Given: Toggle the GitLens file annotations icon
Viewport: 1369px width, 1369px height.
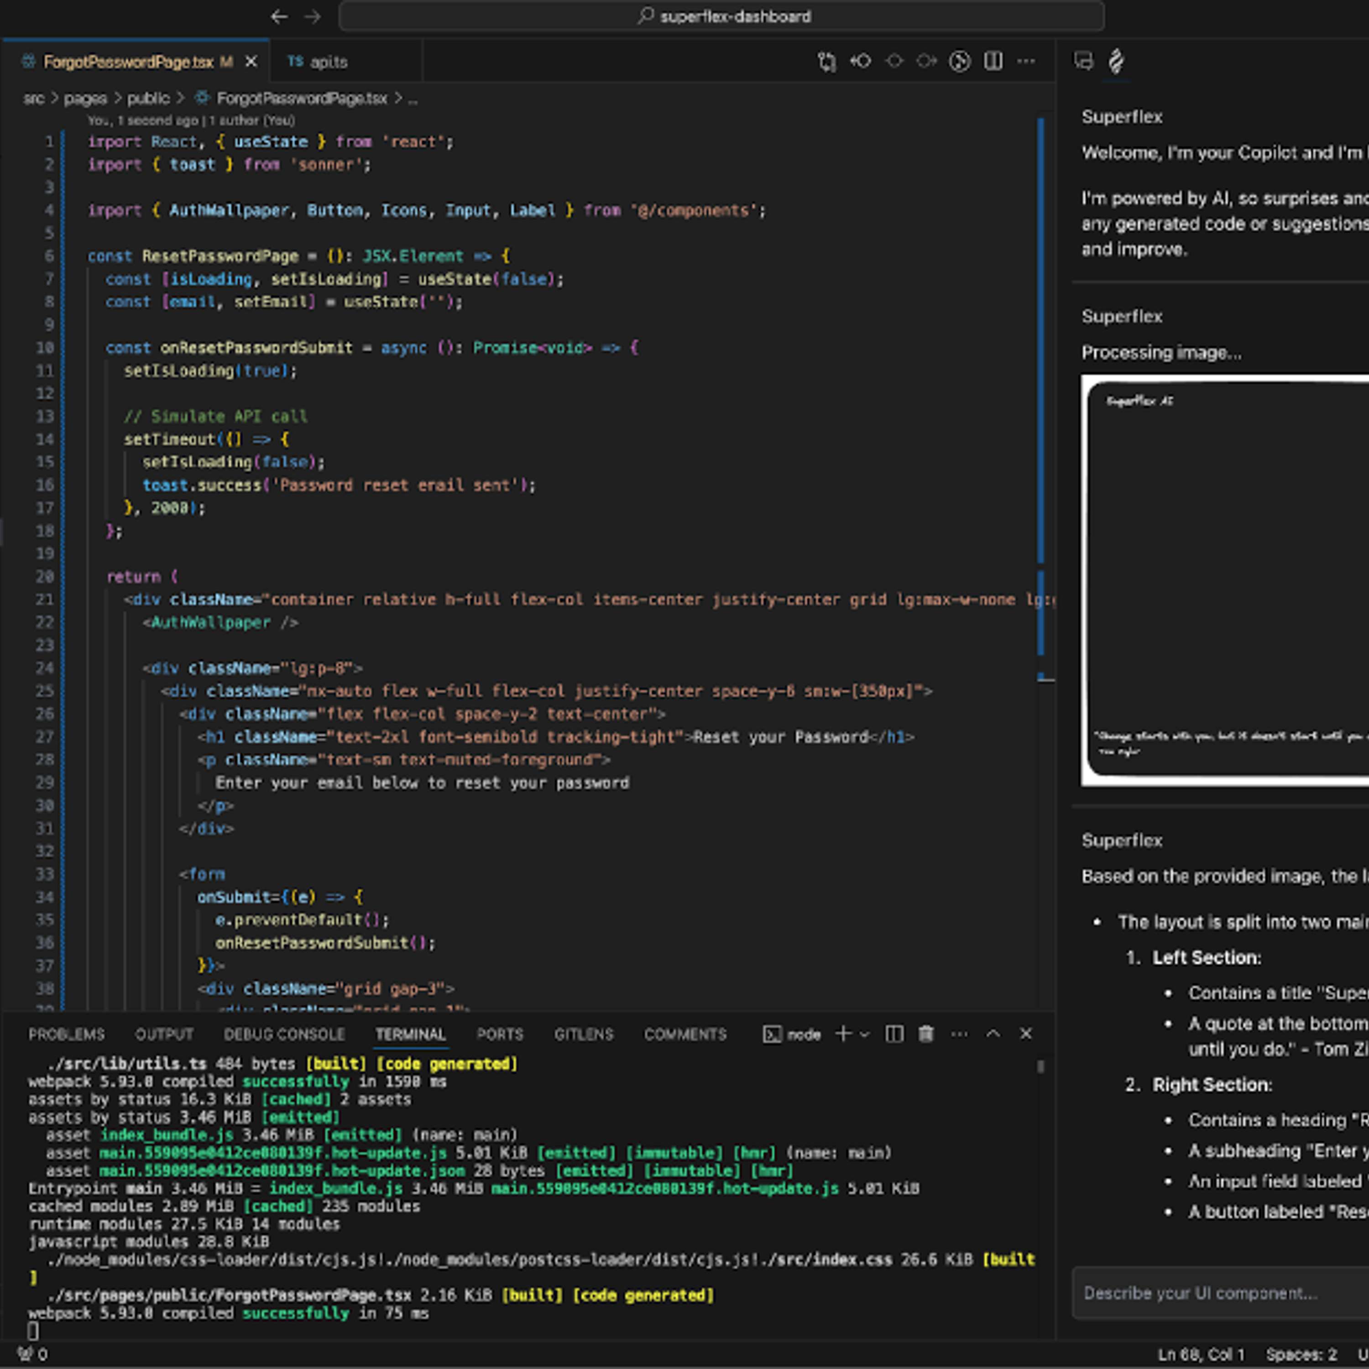Looking at the screenshot, I should (x=960, y=62).
